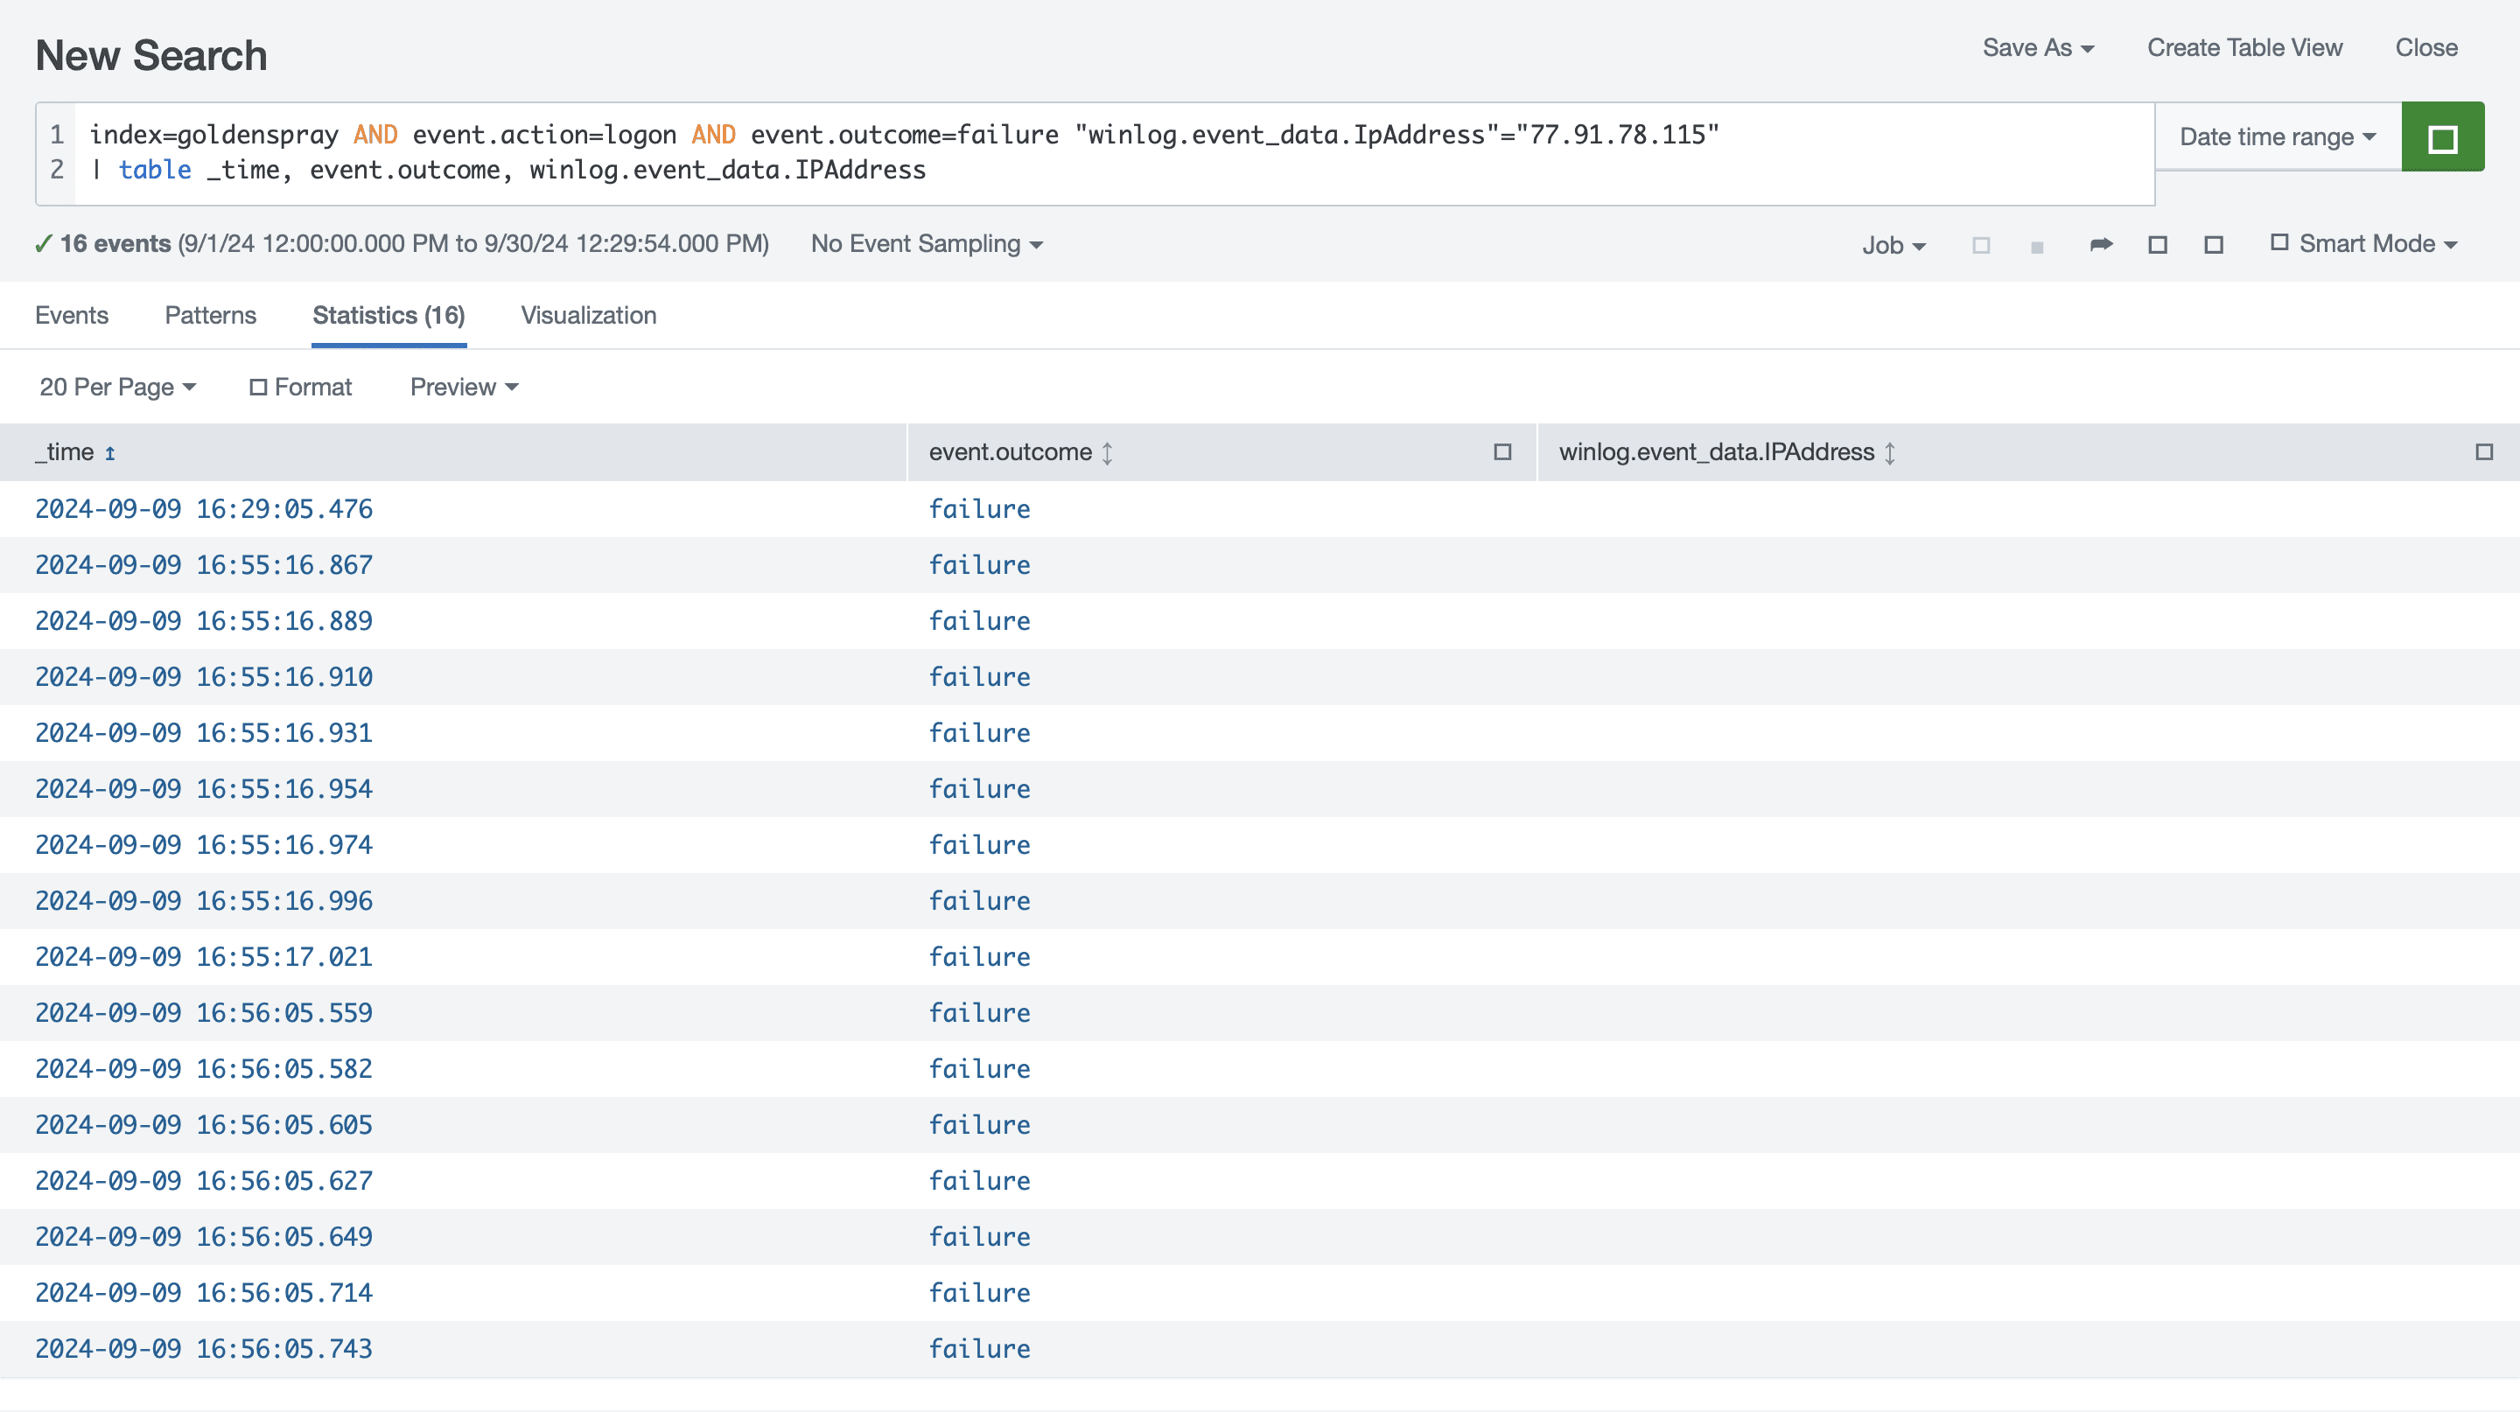Click the table command keyword in query
The height and width of the screenshot is (1412, 2520).
coord(155,170)
